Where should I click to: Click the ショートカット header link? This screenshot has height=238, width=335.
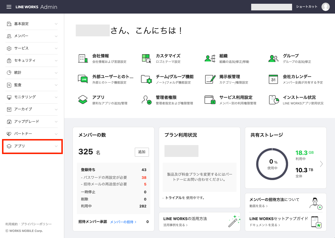tap(306, 7)
